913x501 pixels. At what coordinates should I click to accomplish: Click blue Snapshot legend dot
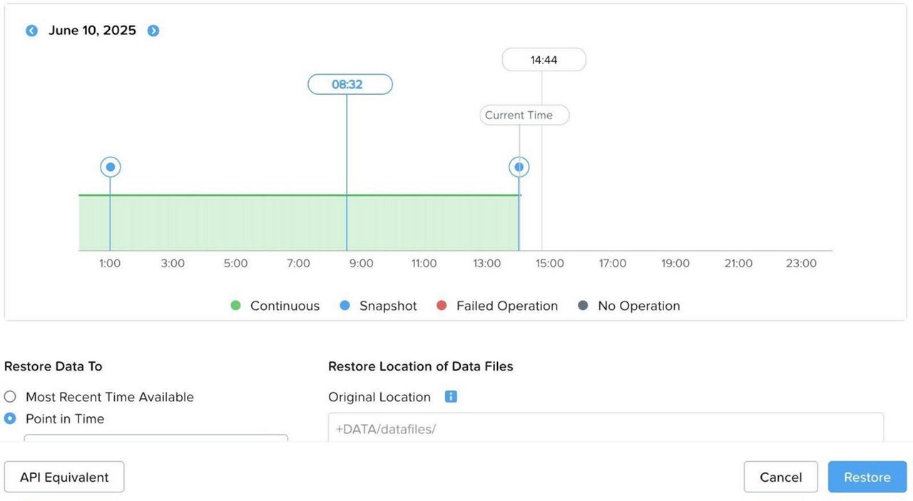pyautogui.click(x=345, y=306)
